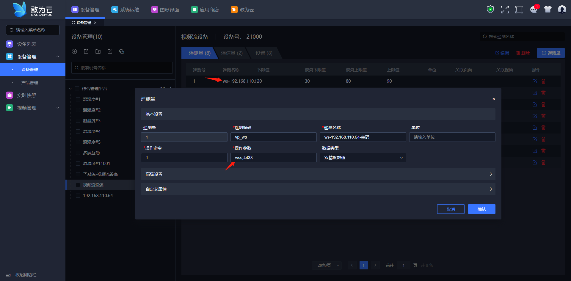This screenshot has width=571, height=281.
Task: Expand the 高级设置 section
Action: (318, 174)
